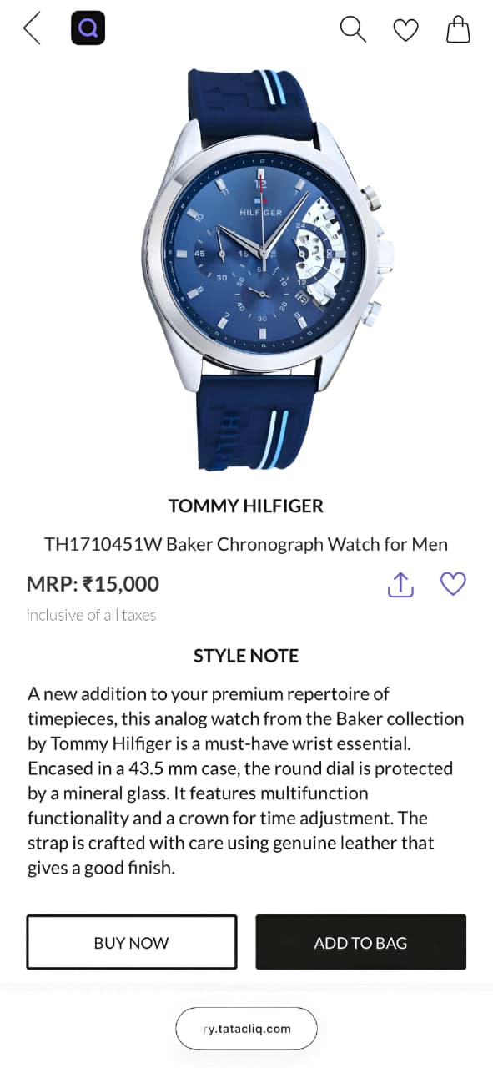Share this watch using the share icon

point(400,584)
